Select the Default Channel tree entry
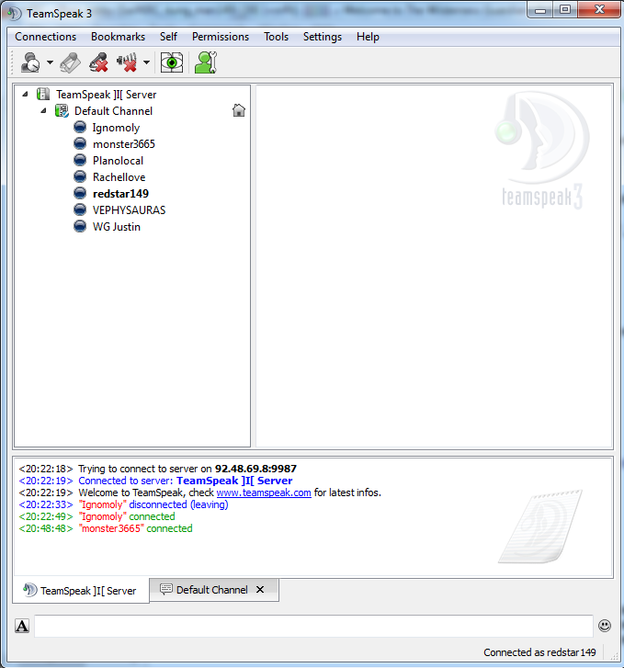Viewport: 624px width, 668px height. click(x=113, y=111)
